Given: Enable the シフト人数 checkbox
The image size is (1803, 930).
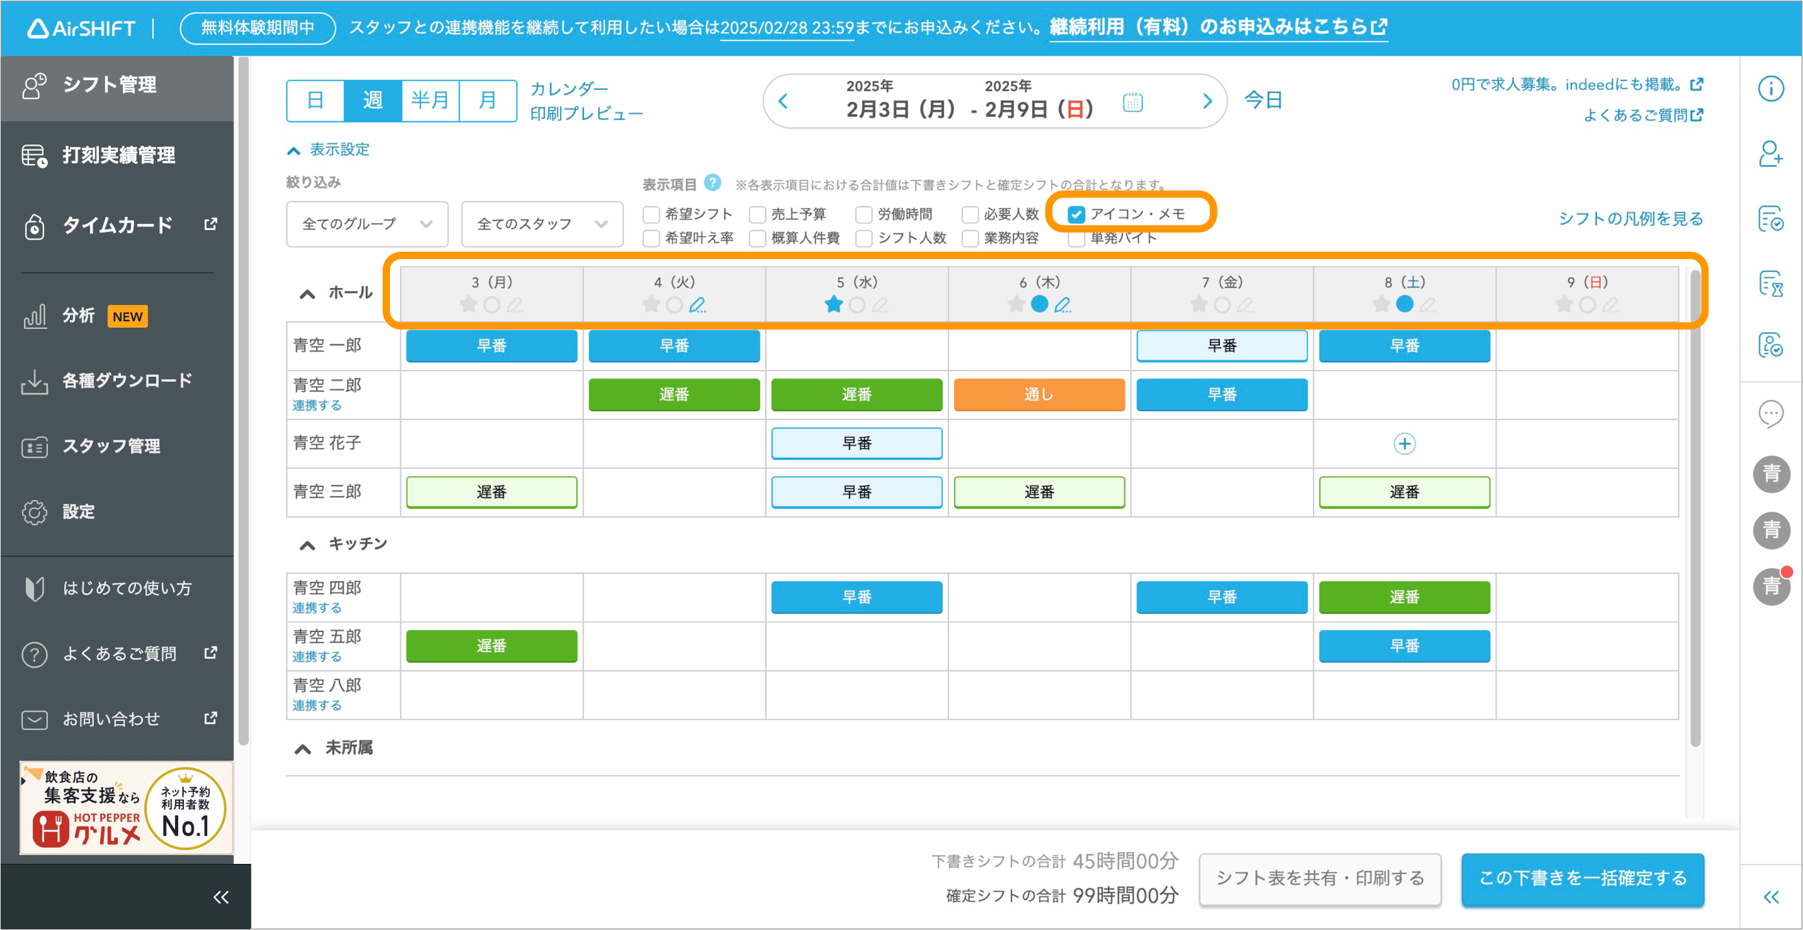Looking at the screenshot, I should pos(864,238).
